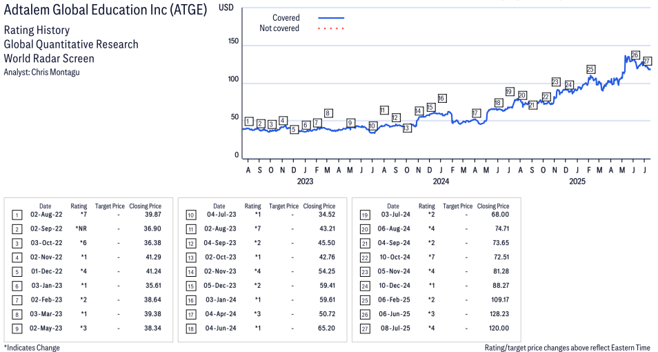Click the date 06-Feb-25
Viewport: 658px width, 352px height.
tap(394, 300)
